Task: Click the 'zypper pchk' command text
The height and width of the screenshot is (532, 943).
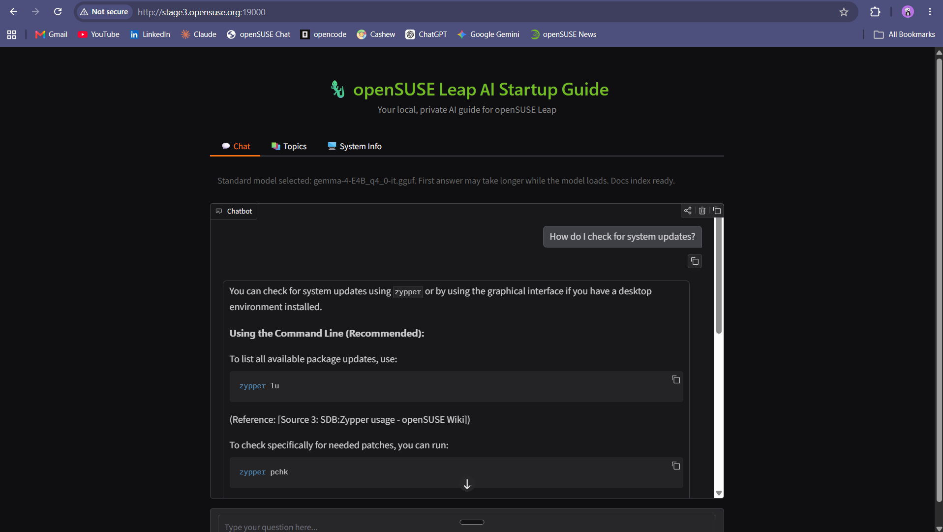Action: click(264, 472)
